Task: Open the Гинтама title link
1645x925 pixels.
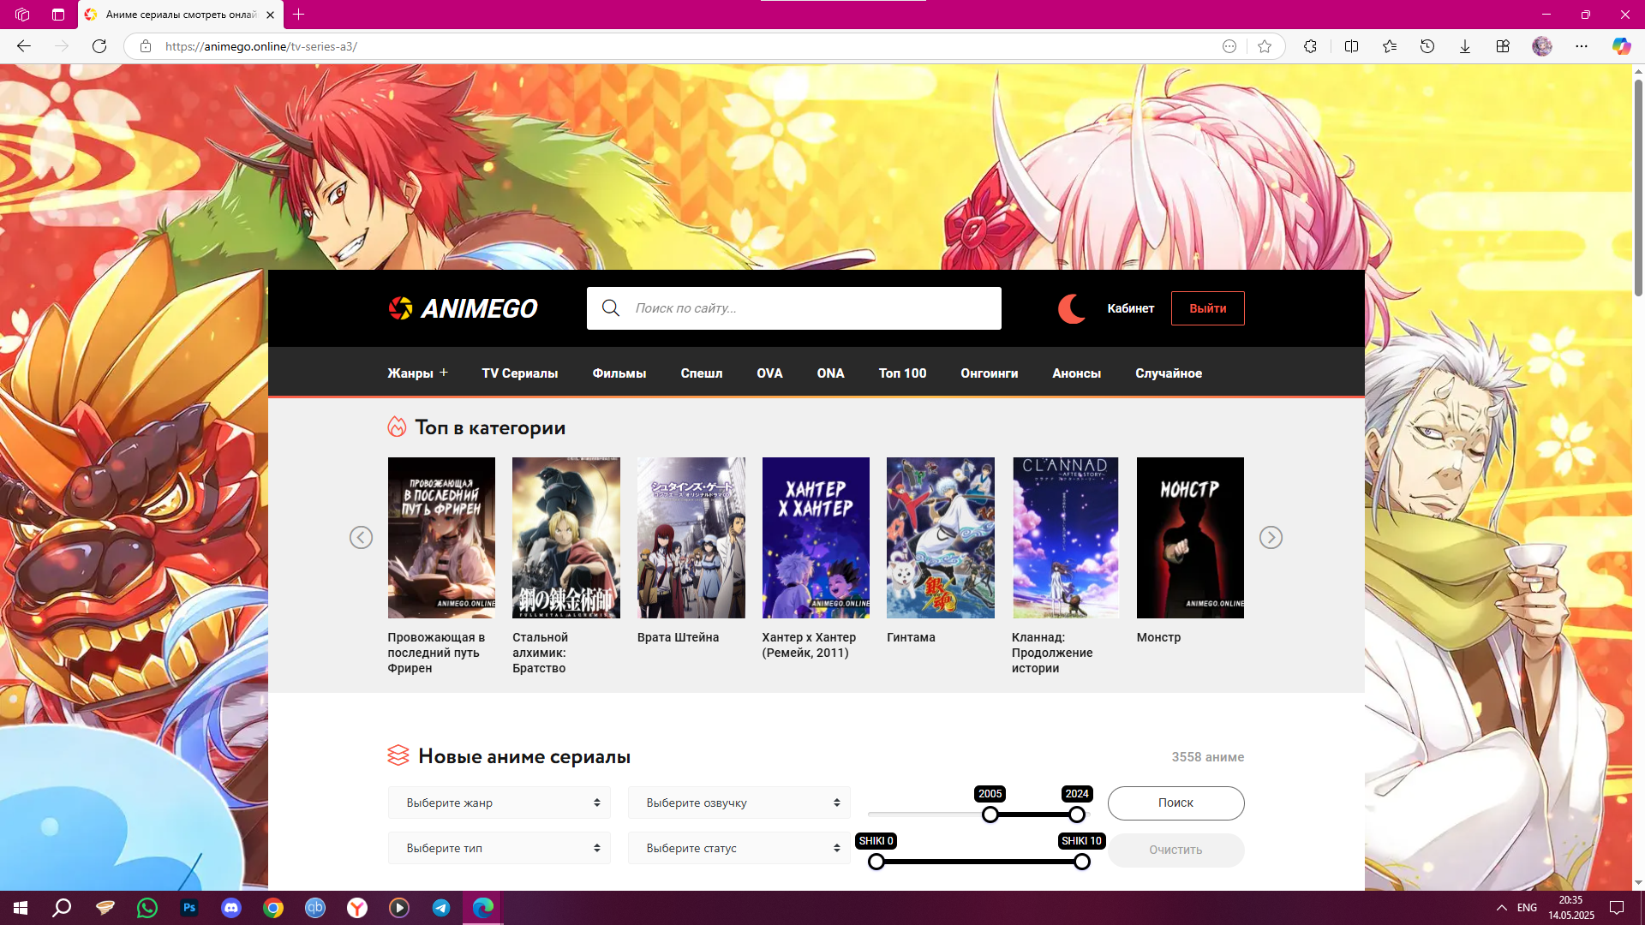Action: point(911,637)
